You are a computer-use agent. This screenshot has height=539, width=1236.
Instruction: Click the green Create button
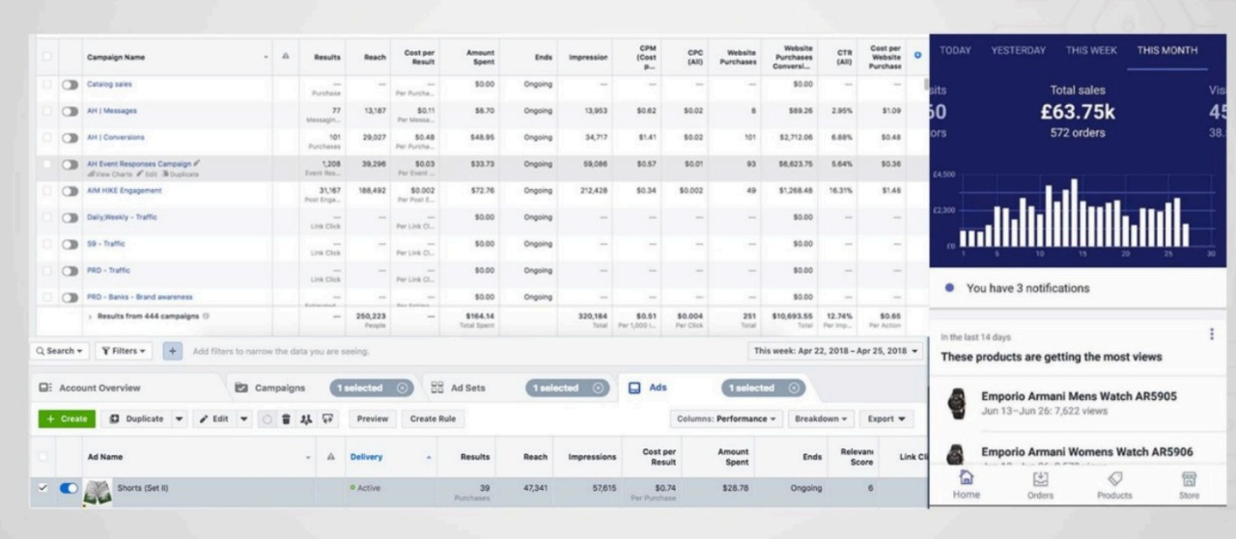pos(67,419)
